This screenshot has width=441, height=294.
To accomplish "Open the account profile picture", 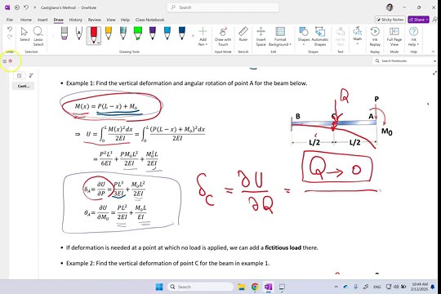I will coord(390,7).
